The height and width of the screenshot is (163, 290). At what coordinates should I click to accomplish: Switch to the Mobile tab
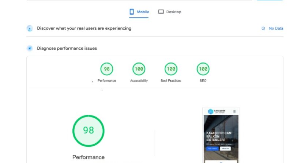139,12
